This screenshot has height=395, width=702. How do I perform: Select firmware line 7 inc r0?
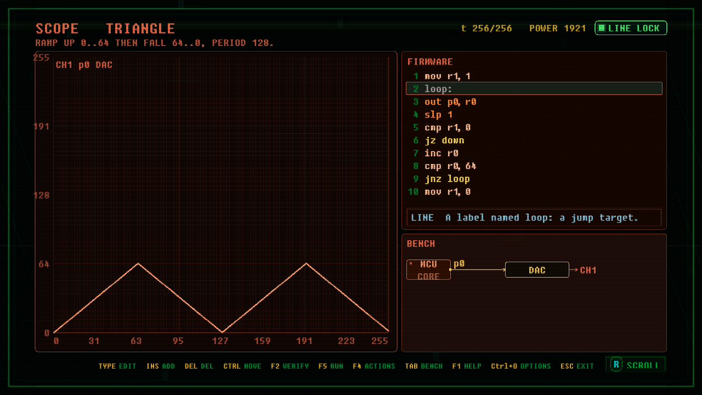[x=534, y=153]
